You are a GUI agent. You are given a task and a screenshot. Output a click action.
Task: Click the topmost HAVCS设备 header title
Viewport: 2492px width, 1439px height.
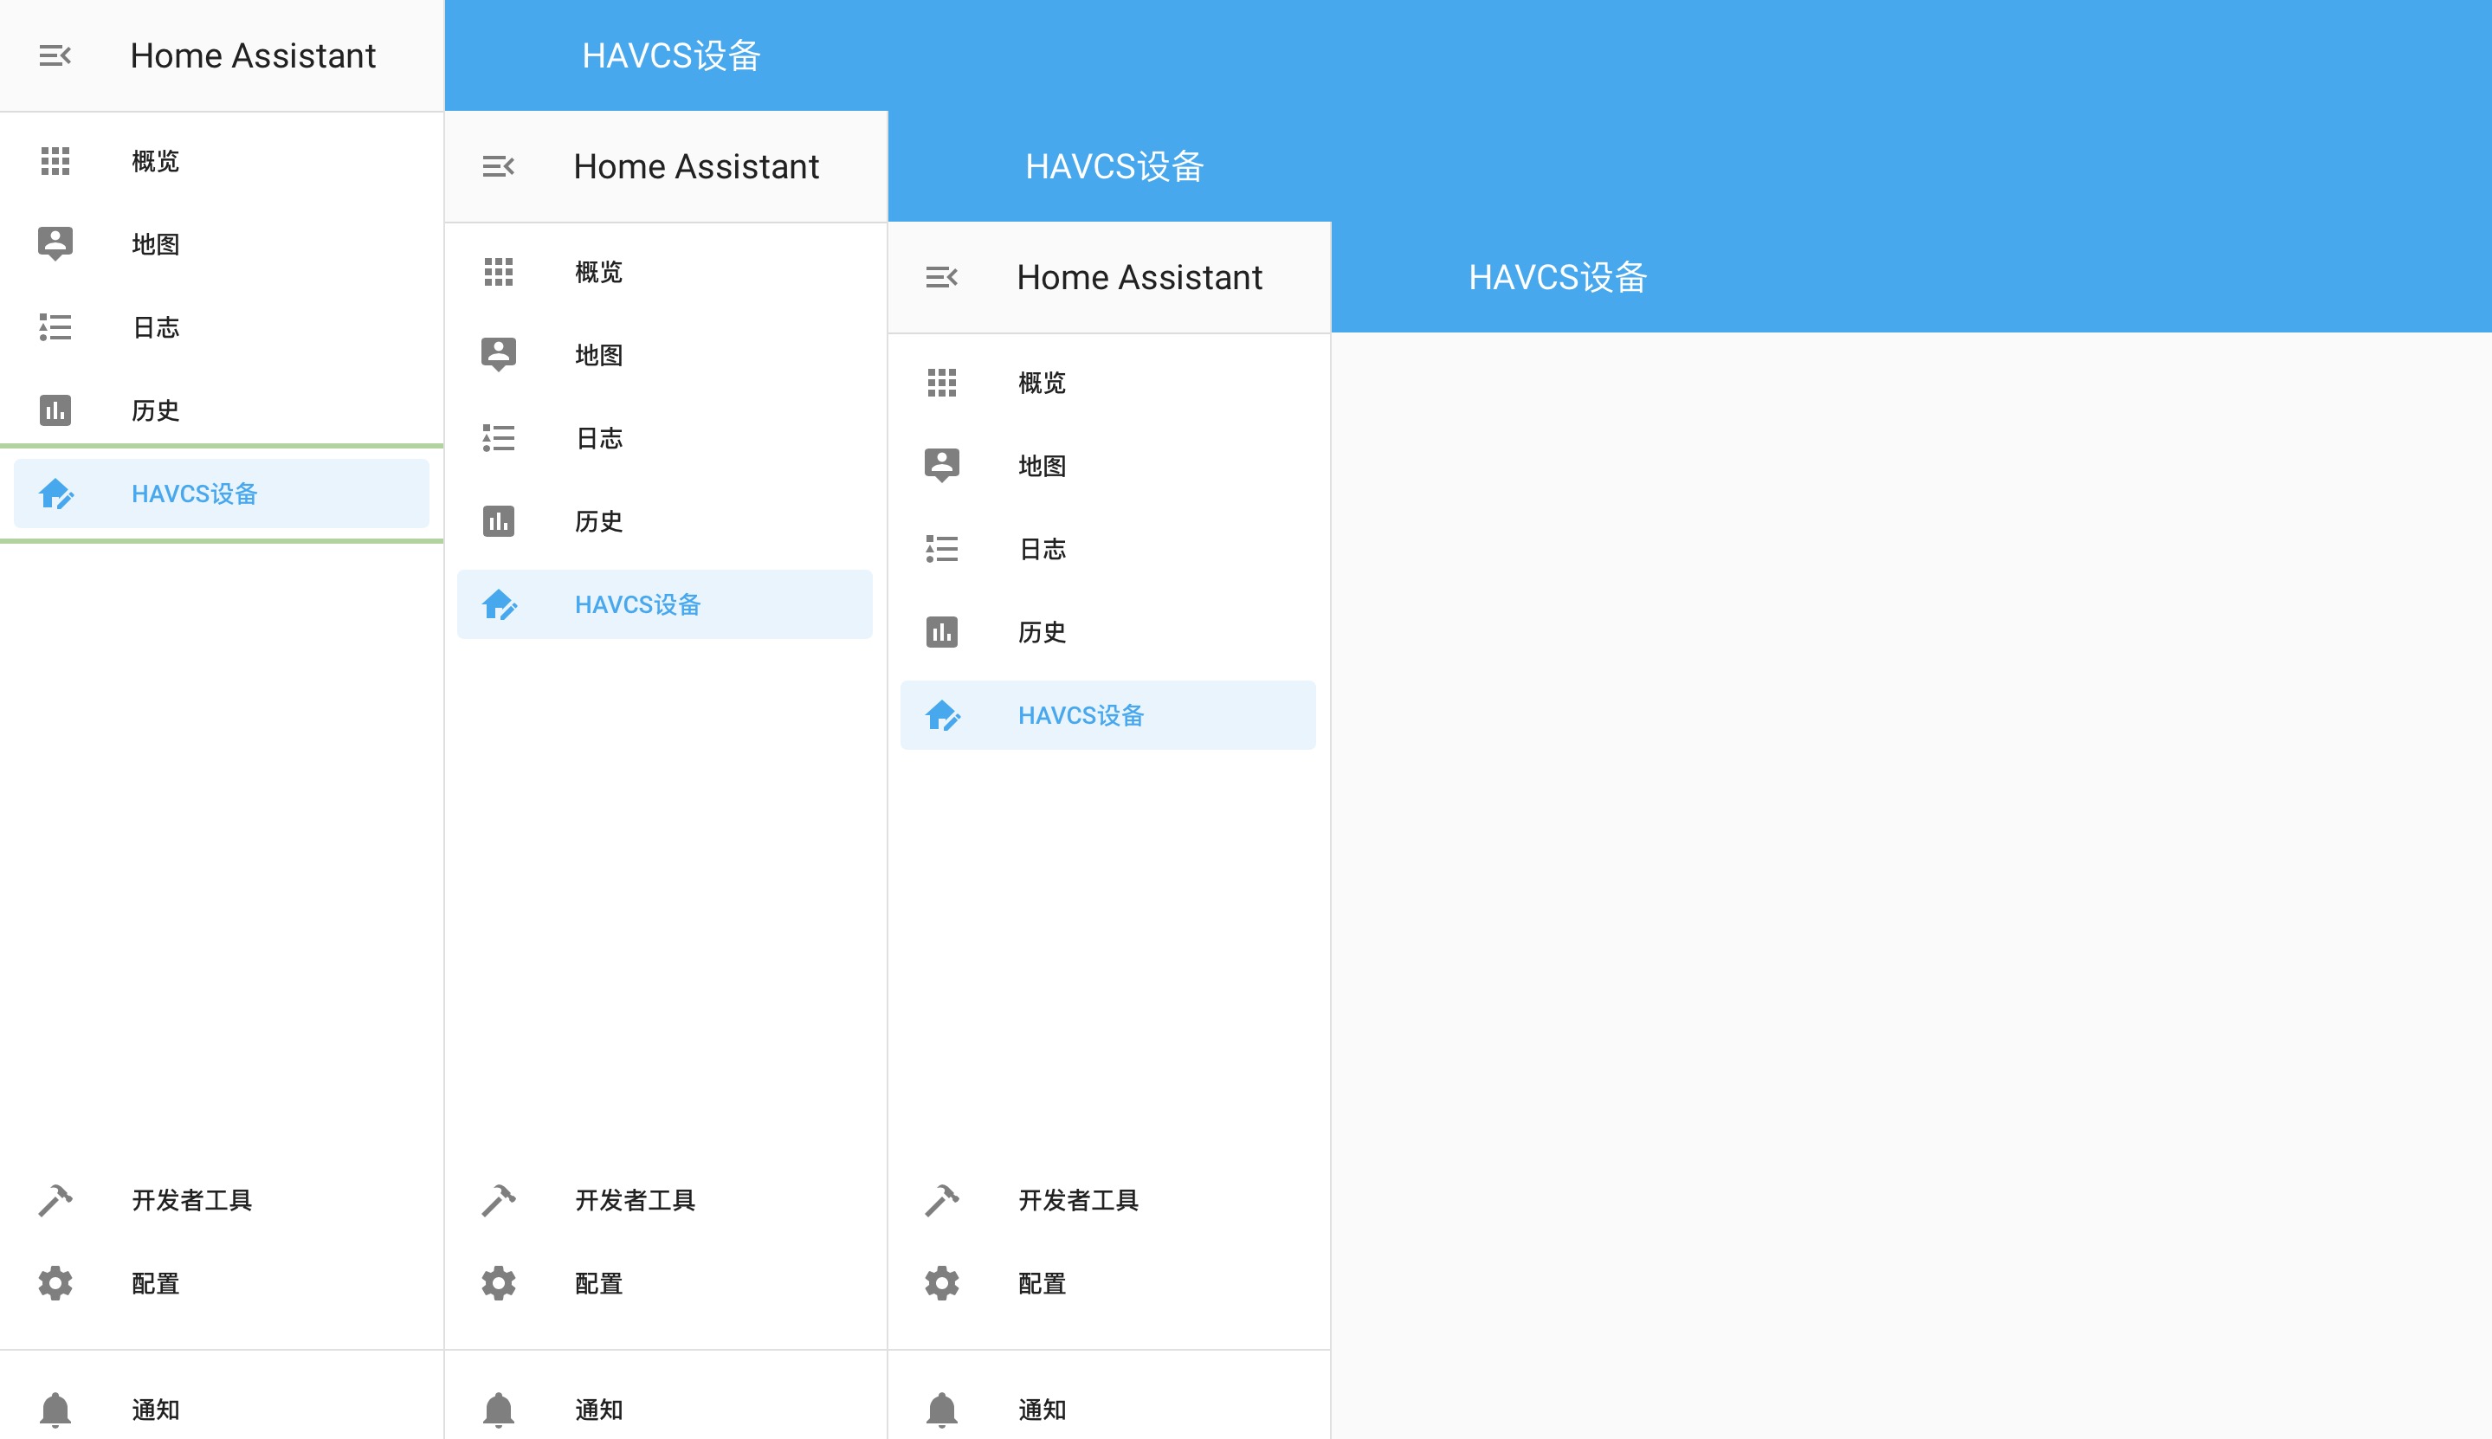click(671, 55)
